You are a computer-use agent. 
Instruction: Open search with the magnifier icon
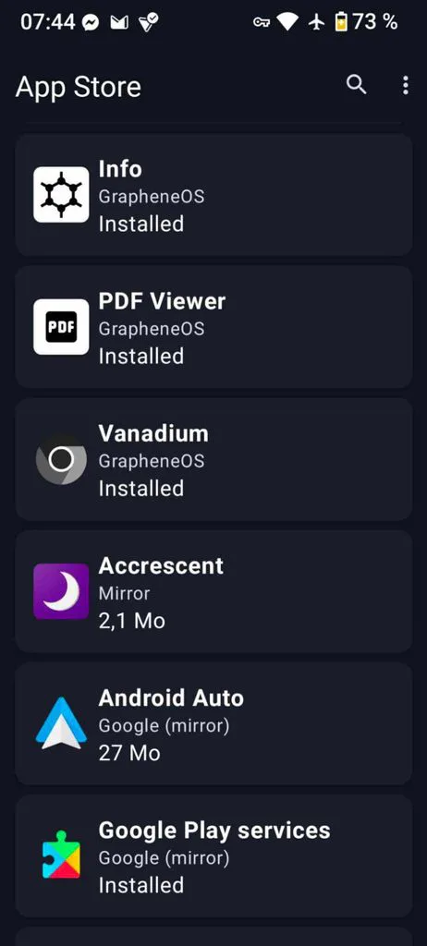coord(357,85)
